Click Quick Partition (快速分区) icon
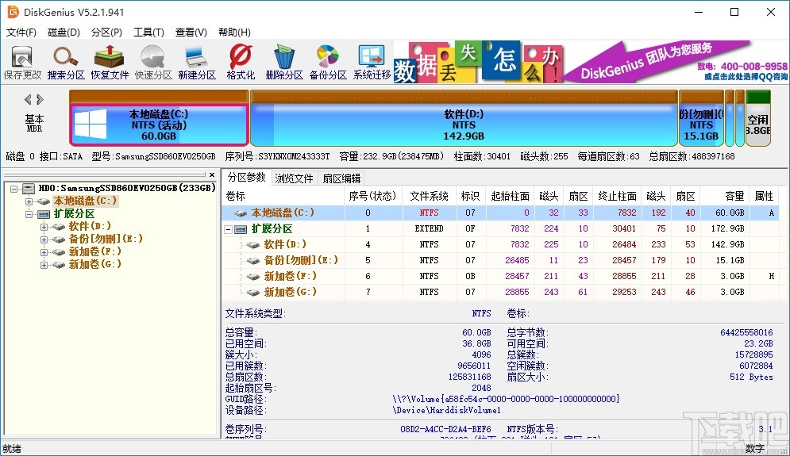The width and height of the screenshot is (790, 456). coord(153,63)
